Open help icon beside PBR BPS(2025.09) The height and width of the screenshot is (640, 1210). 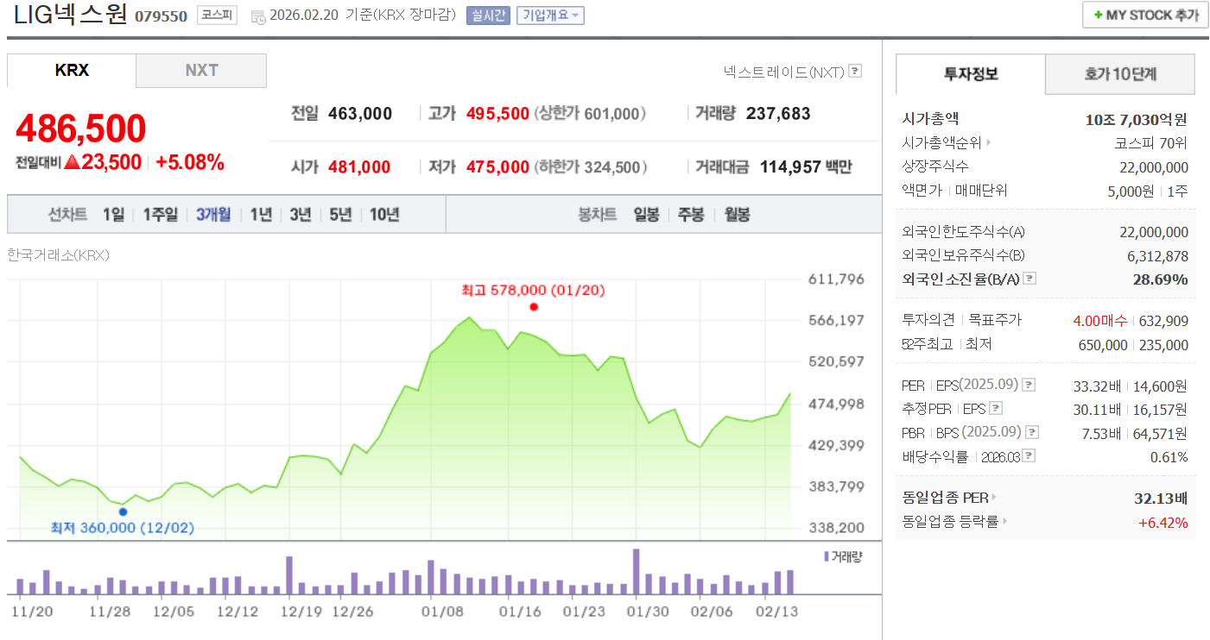[x=1032, y=432]
